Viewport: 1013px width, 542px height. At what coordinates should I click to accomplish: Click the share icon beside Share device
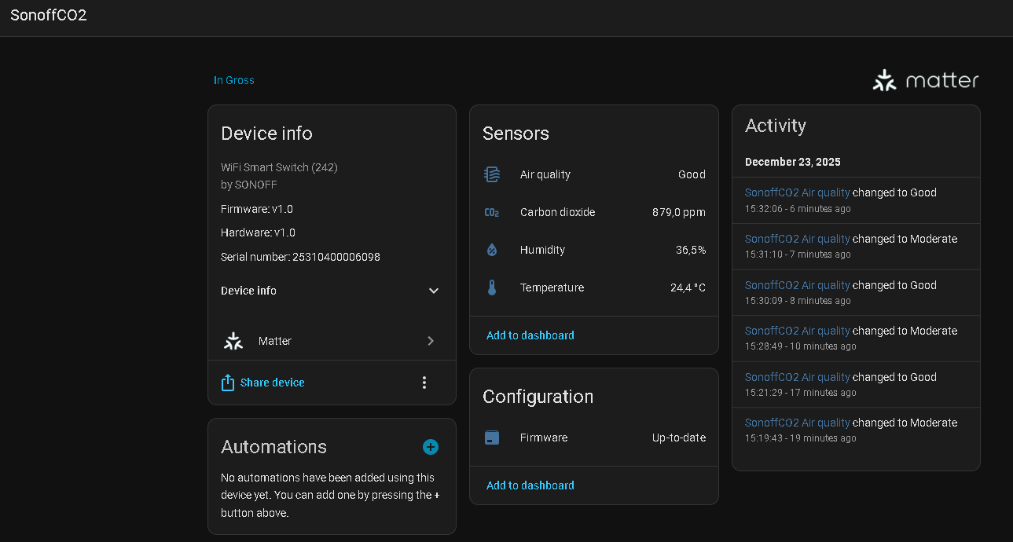[x=228, y=383]
